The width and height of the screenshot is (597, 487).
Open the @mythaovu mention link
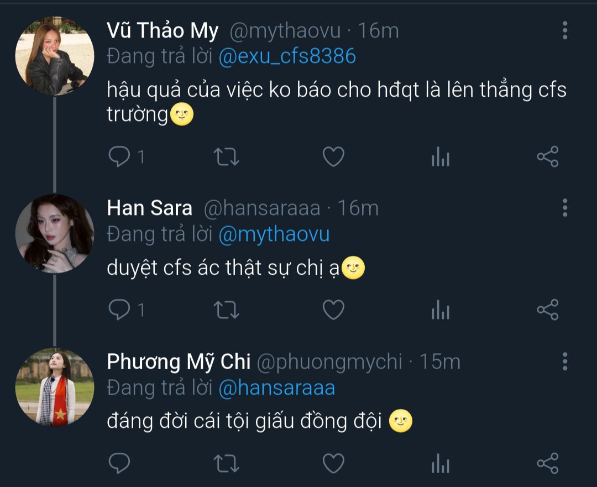pyautogui.click(x=274, y=234)
